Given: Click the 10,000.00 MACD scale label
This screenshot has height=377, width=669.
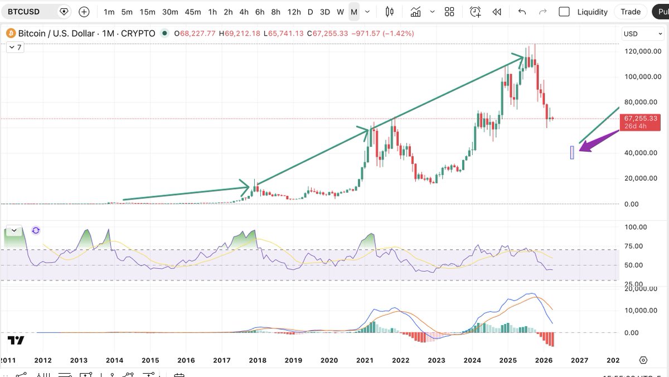Looking at the screenshot, I should pyautogui.click(x=641, y=311).
